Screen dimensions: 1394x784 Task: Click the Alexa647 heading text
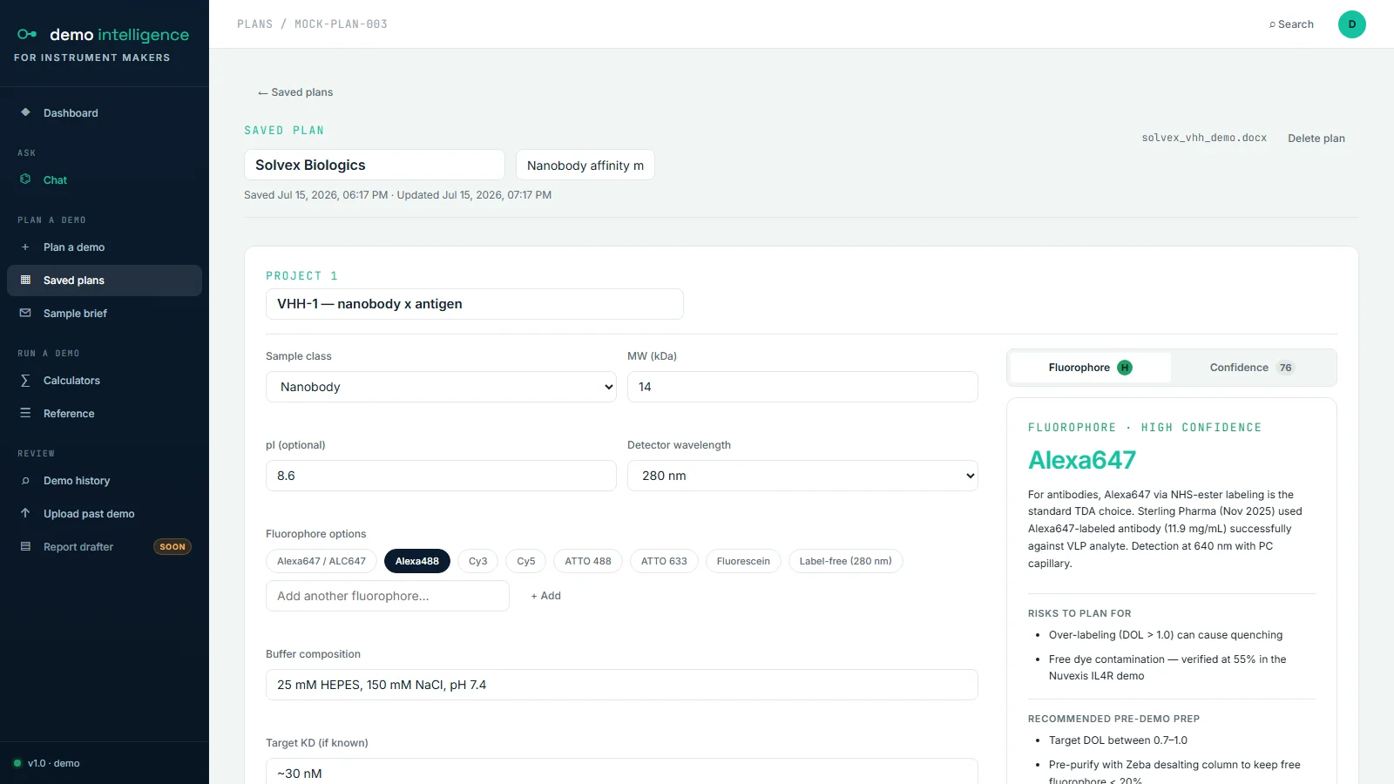click(1082, 460)
